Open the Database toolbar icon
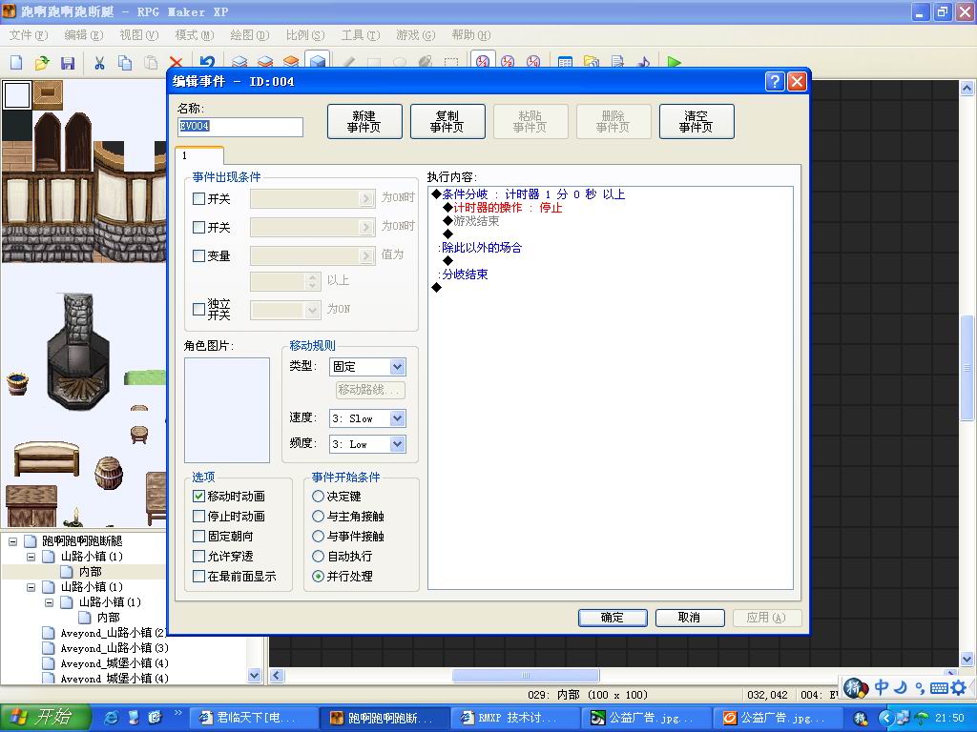Screen dimensions: 977x732 pos(565,62)
